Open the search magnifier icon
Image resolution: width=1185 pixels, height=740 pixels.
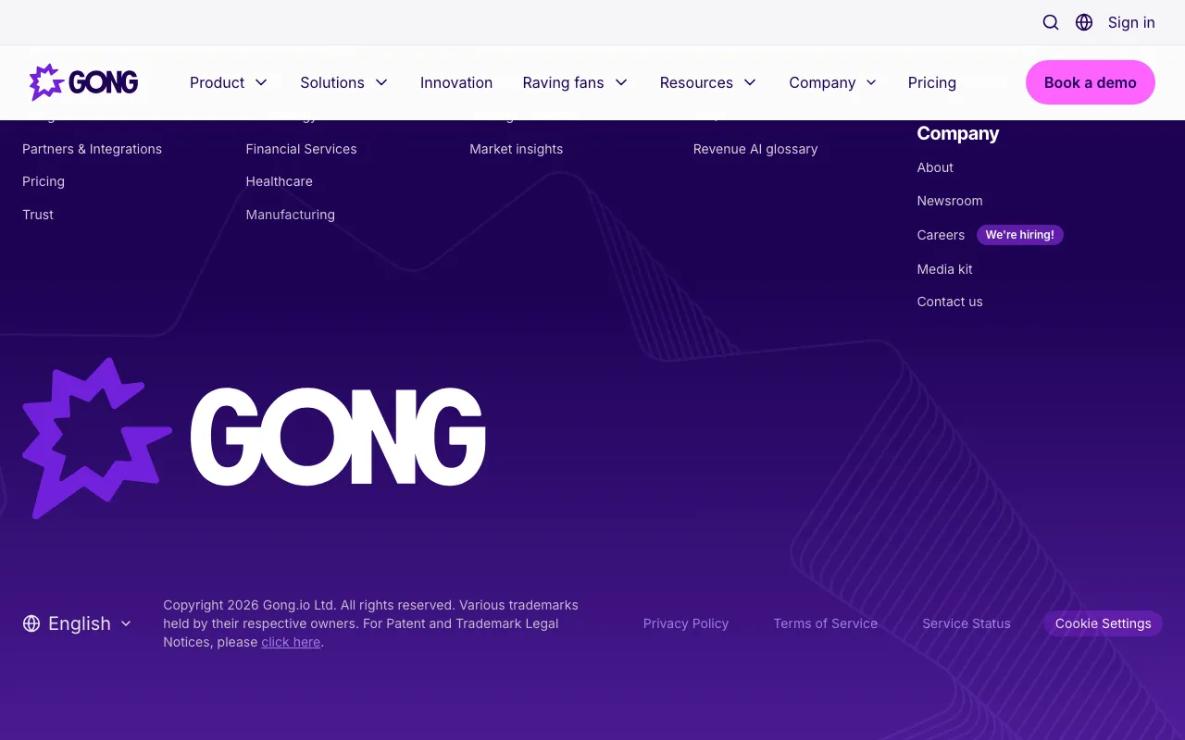(x=1051, y=22)
